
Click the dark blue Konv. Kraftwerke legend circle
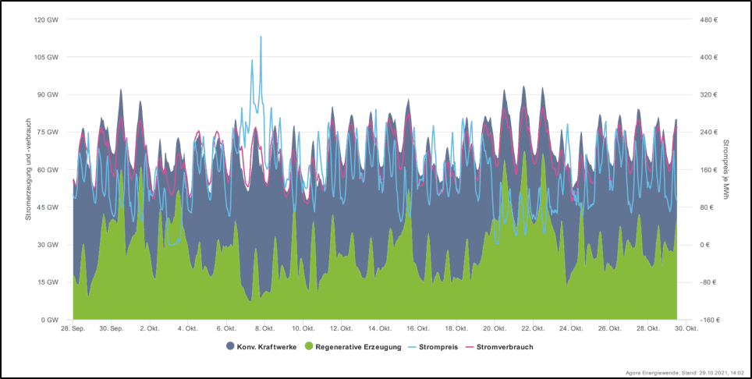click(230, 346)
